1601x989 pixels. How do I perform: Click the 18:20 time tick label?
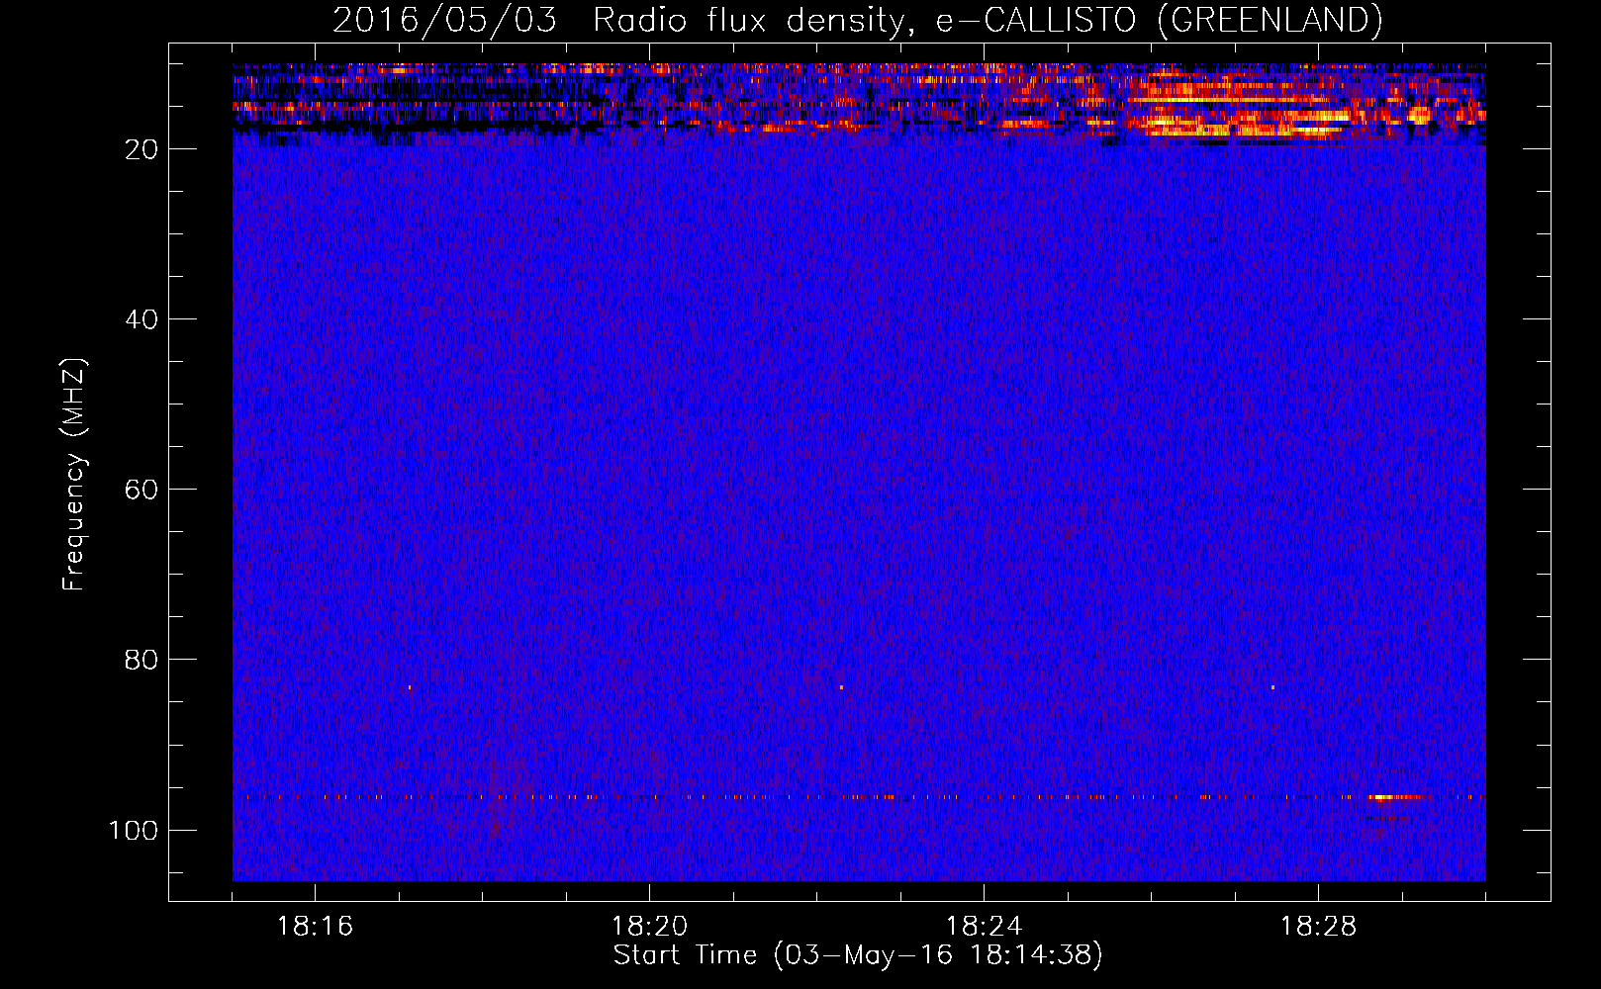pos(649,927)
